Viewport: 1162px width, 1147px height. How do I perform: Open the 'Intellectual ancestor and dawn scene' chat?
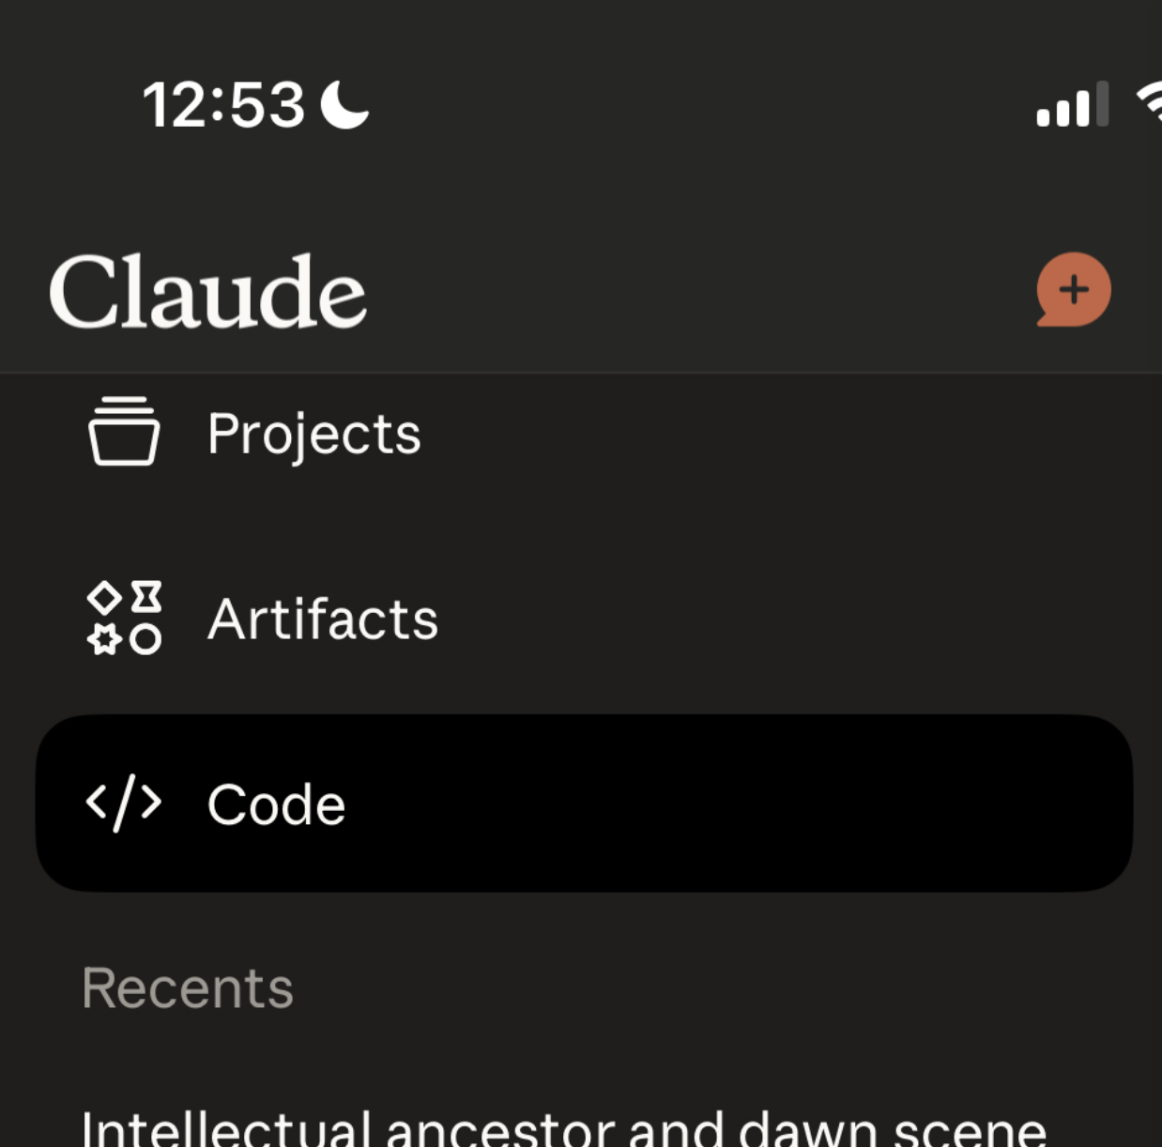point(563,1126)
